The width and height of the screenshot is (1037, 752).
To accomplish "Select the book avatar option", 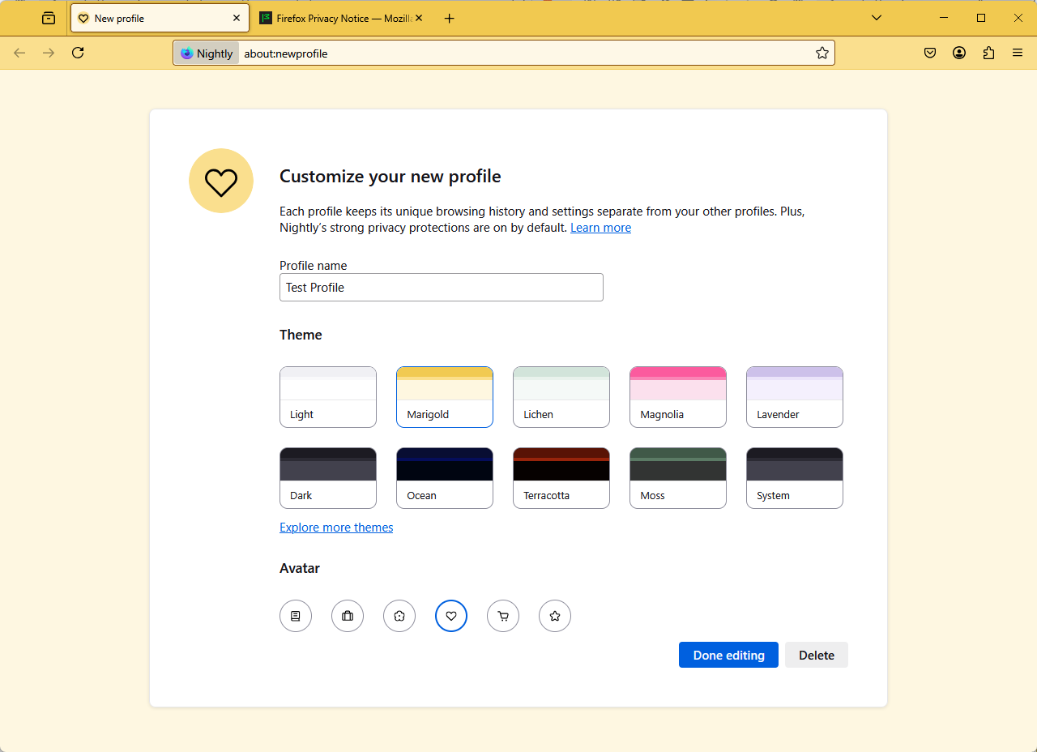I will point(296,616).
